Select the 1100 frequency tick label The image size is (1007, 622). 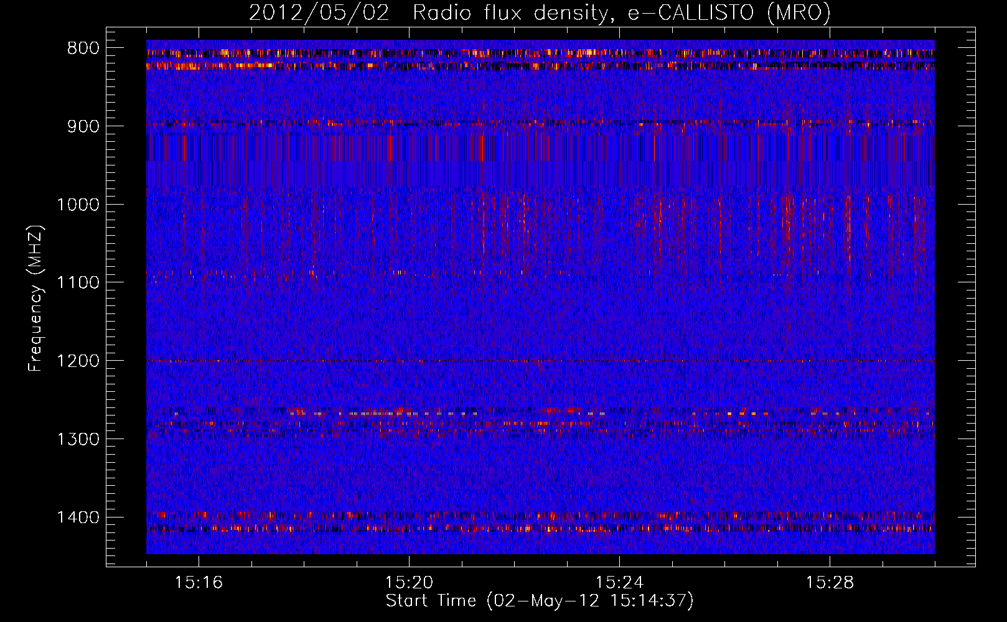tap(78, 282)
